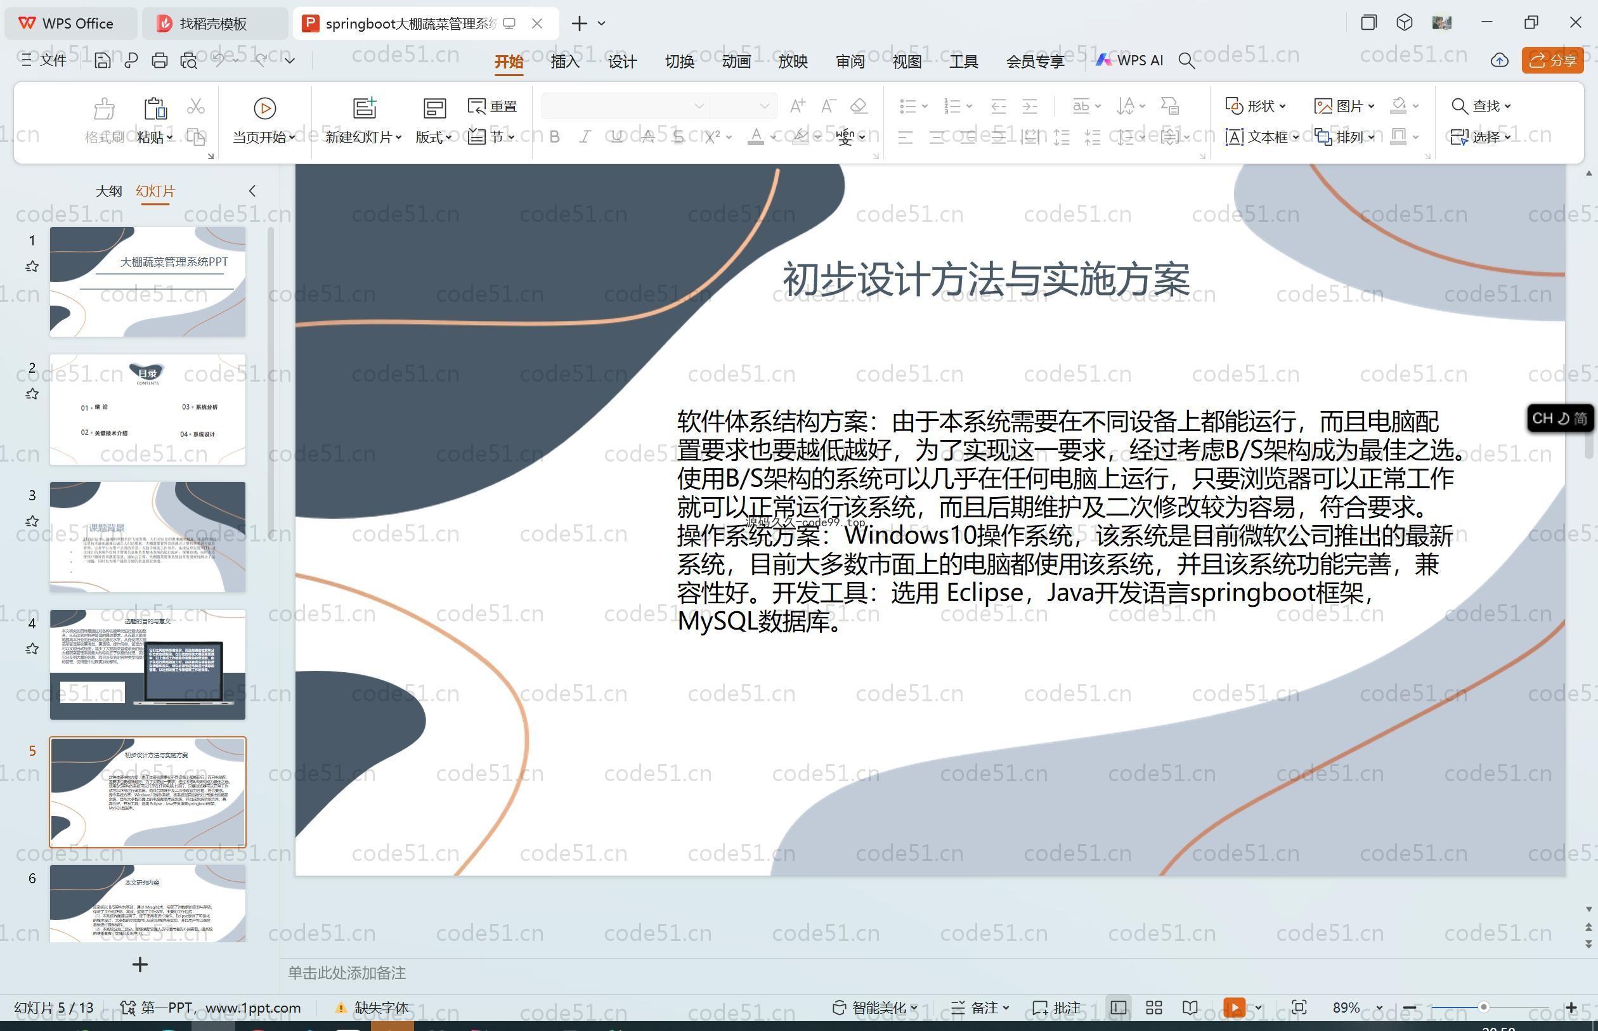Open the Select (选择) dropdown
Screen dimensions: 1598x1031
click(1481, 137)
